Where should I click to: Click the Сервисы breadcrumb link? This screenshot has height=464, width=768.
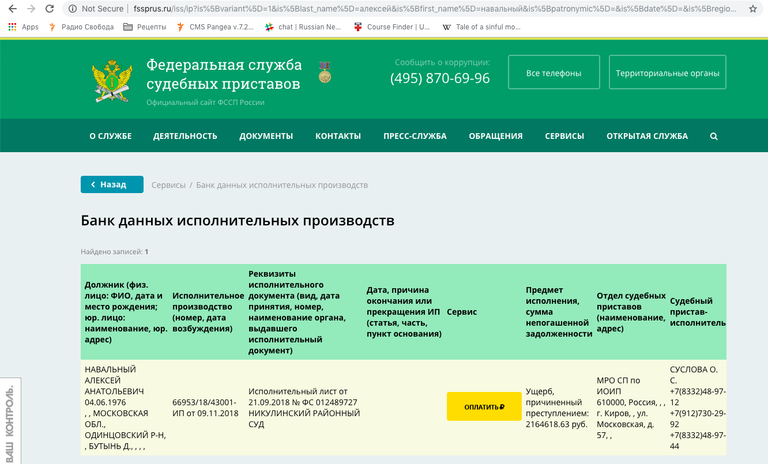pyautogui.click(x=168, y=185)
